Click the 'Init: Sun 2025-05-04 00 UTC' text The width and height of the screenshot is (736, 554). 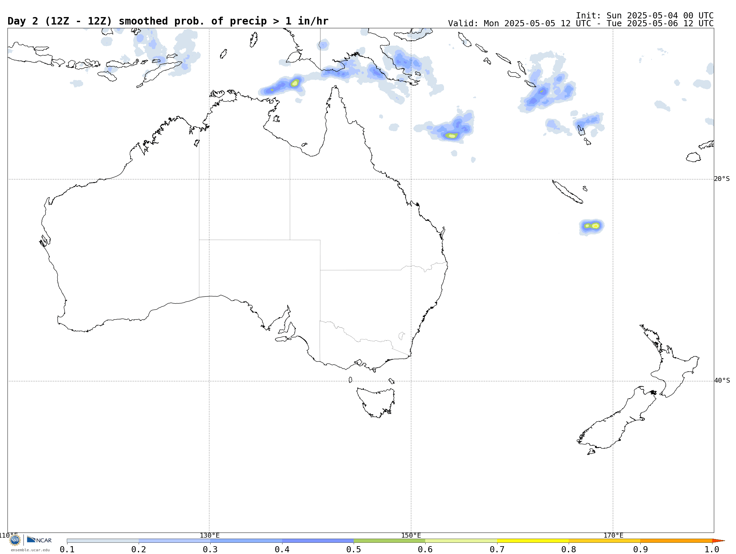coord(645,16)
